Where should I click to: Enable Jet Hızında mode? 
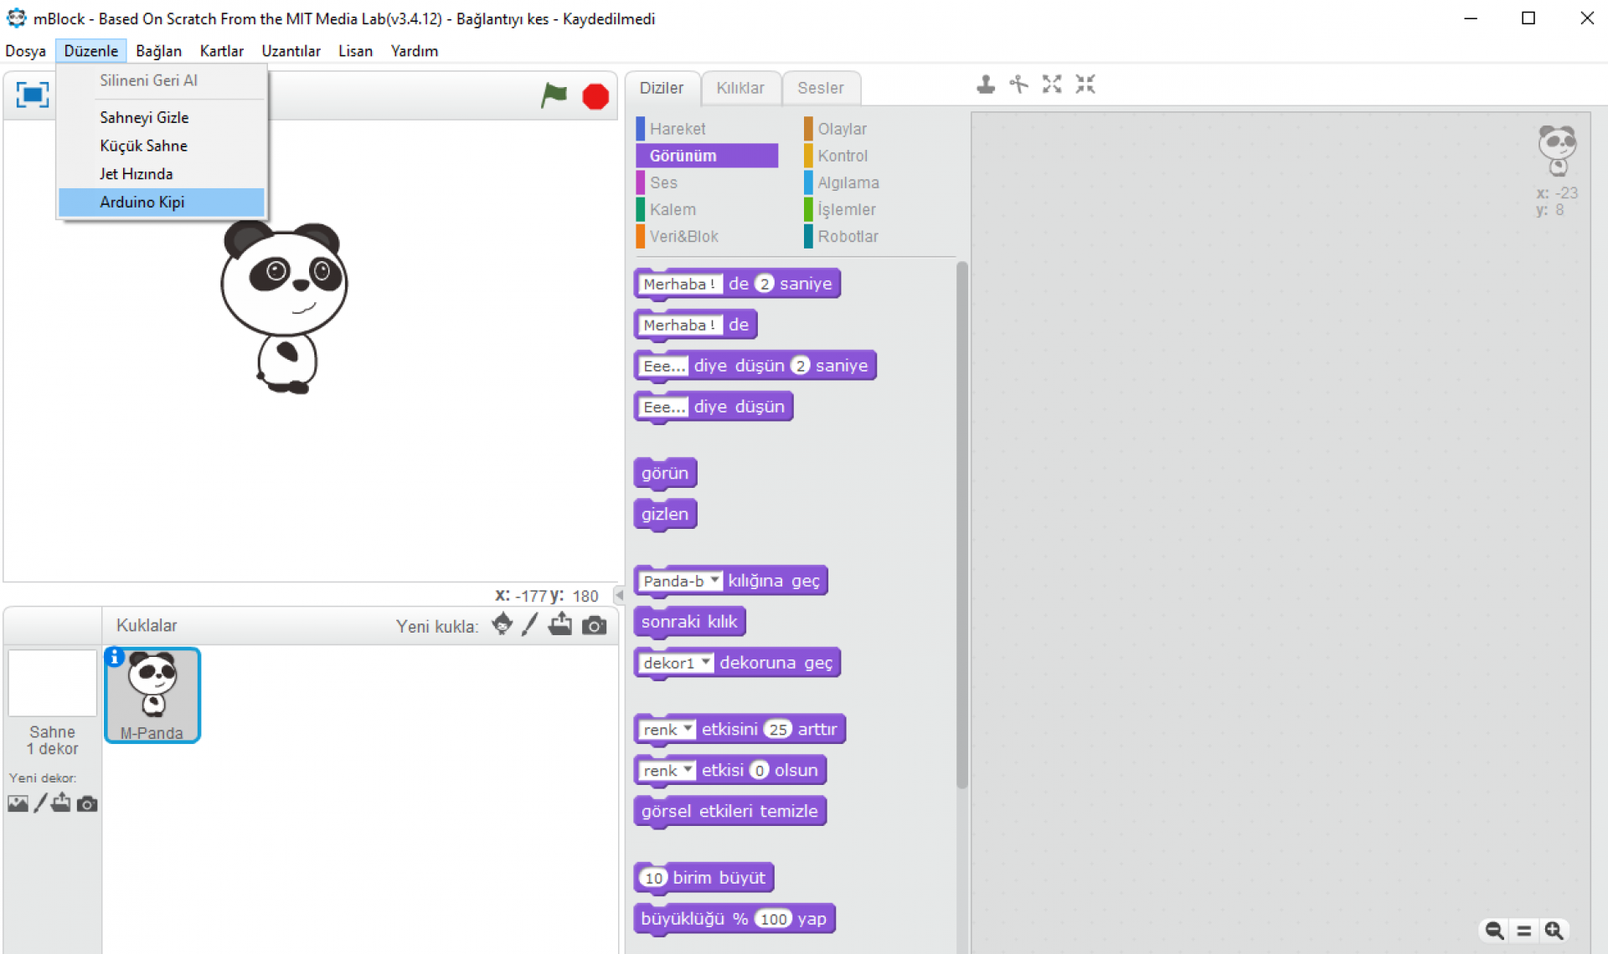pyautogui.click(x=162, y=174)
